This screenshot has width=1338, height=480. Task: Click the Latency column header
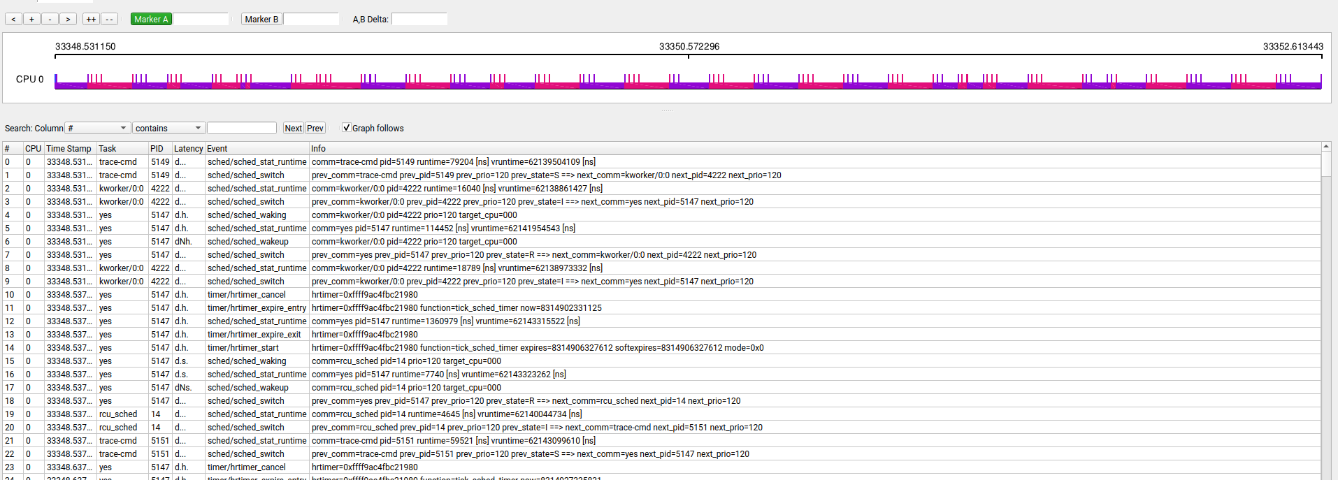188,148
